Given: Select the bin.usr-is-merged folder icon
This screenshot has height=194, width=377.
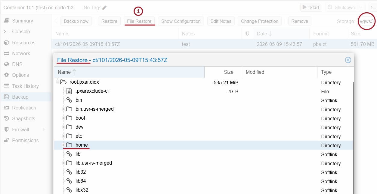Looking at the screenshot, I should pos(69,109).
